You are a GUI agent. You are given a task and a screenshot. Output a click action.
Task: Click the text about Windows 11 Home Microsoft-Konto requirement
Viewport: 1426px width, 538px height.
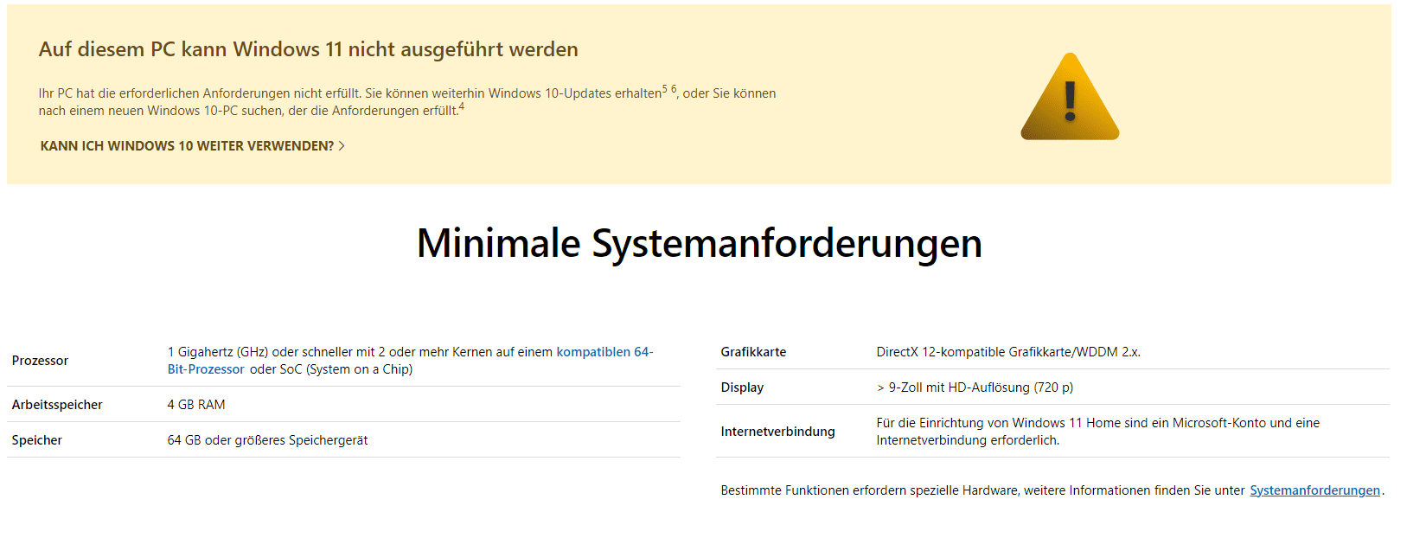pyautogui.click(x=1097, y=432)
